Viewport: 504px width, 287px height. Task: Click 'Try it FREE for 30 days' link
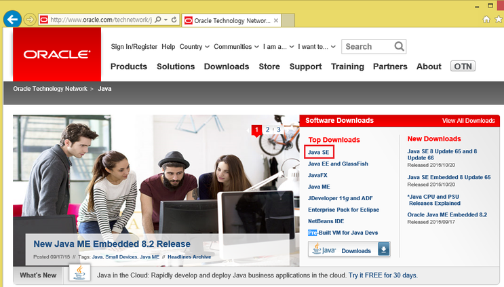383,275
